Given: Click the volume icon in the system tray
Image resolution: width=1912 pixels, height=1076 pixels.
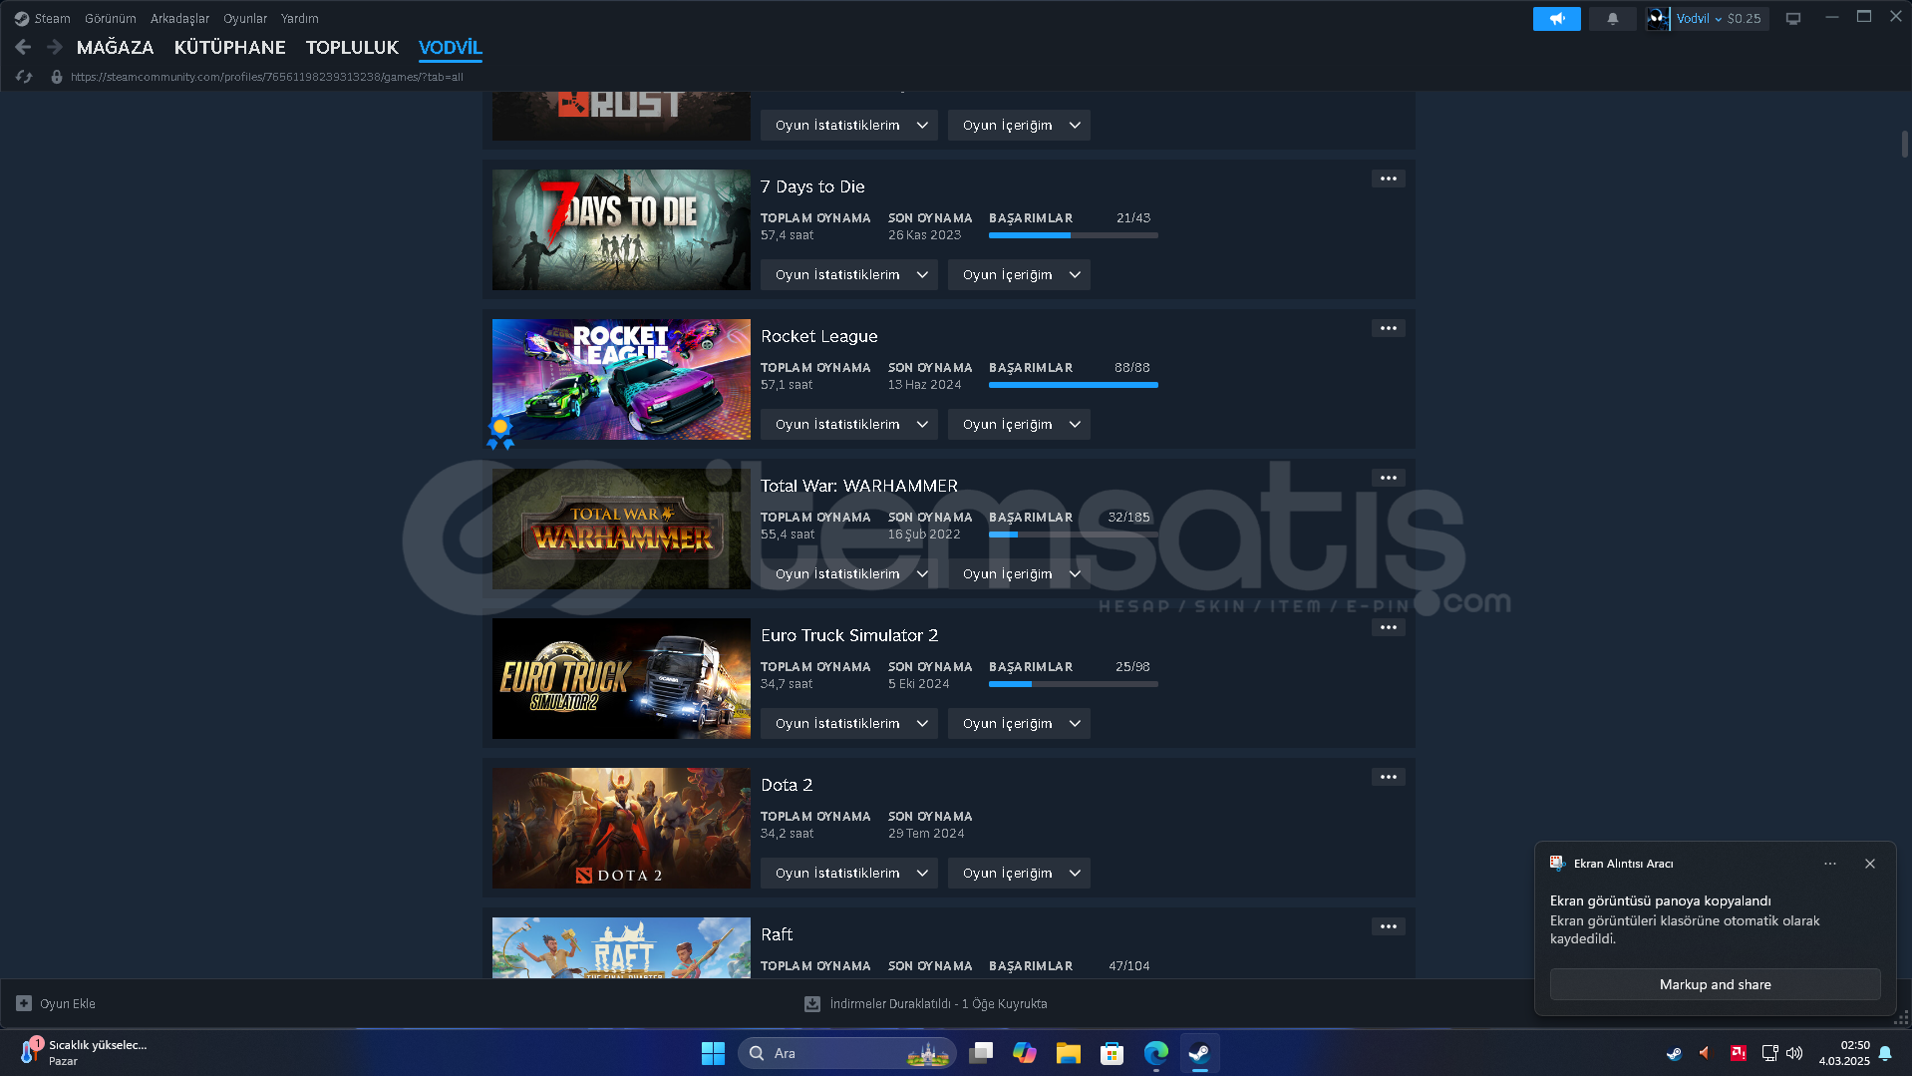Looking at the screenshot, I should (1794, 1053).
